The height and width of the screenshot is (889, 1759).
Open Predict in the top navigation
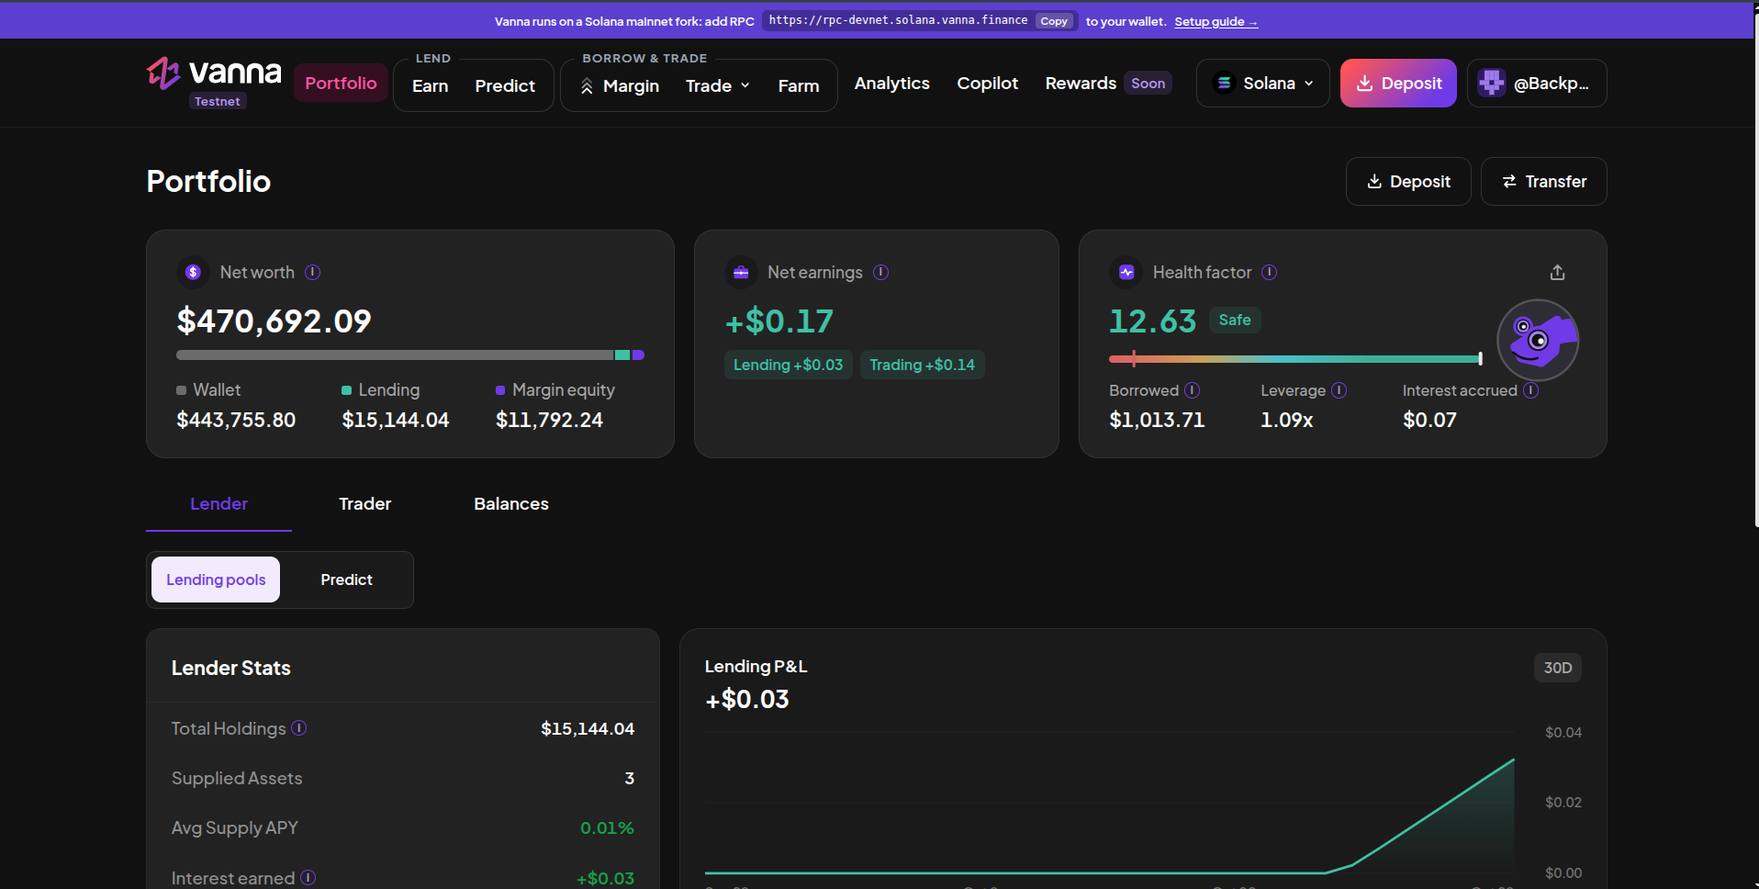[x=505, y=85]
